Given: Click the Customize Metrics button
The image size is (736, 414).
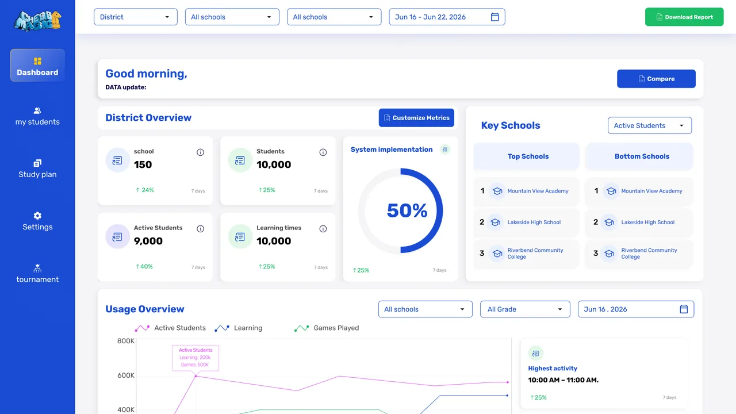Looking at the screenshot, I should (416, 118).
